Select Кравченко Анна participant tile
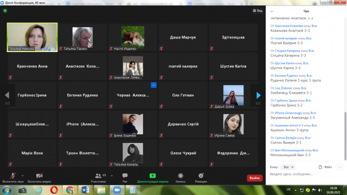The height and width of the screenshot is (195, 347). [x=33, y=66]
